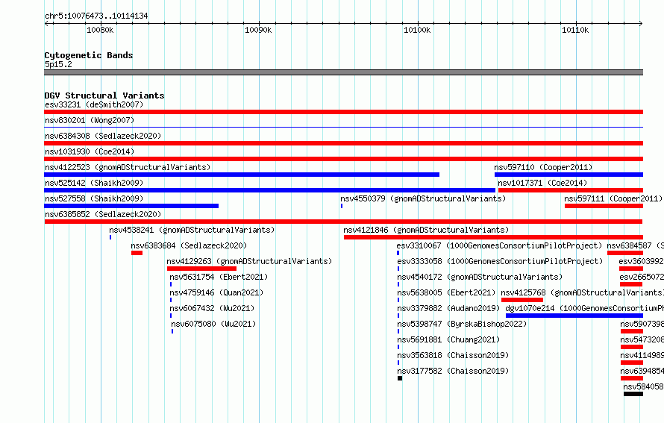Pick nsv6067432 (Wu2021) label
Viewport: 664px width, 423px height.
[x=212, y=308]
